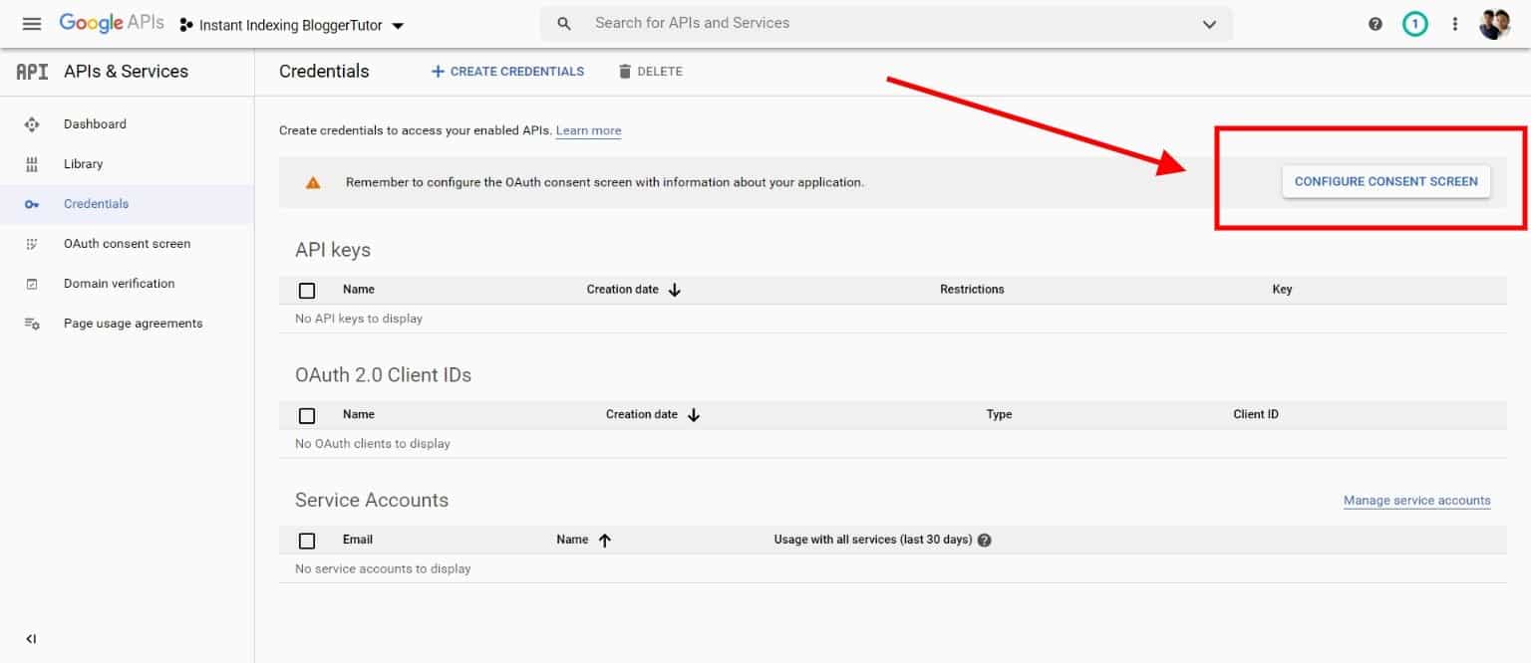Click the Credentials key icon
This screenshot has width=1531, height=663.
32,204
